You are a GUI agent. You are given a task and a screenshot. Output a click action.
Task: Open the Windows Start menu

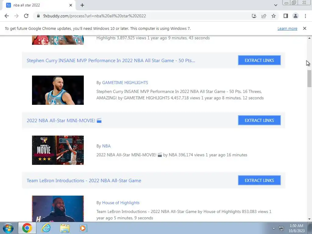click(8, 228)
